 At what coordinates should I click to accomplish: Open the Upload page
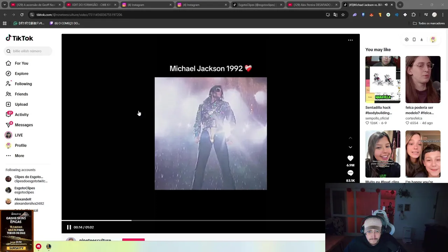click(x=21, y=104)
